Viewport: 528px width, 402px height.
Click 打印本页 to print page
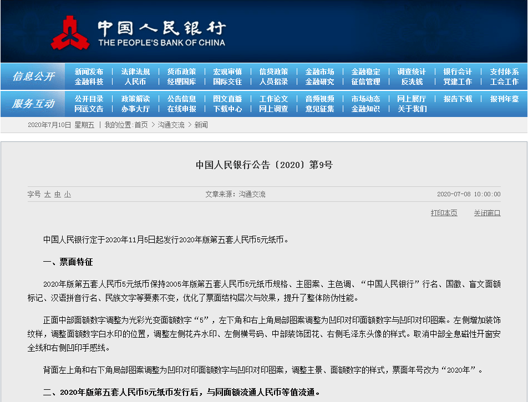444,213
